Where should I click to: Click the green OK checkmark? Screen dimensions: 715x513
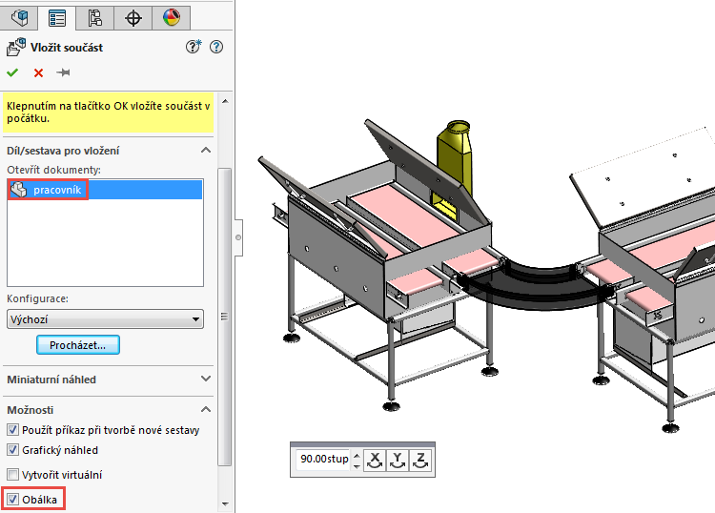pos(12,72)
